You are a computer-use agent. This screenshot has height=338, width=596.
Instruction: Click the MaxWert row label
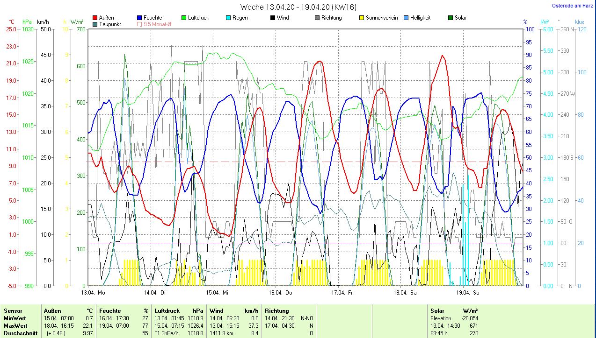[15, 325]
